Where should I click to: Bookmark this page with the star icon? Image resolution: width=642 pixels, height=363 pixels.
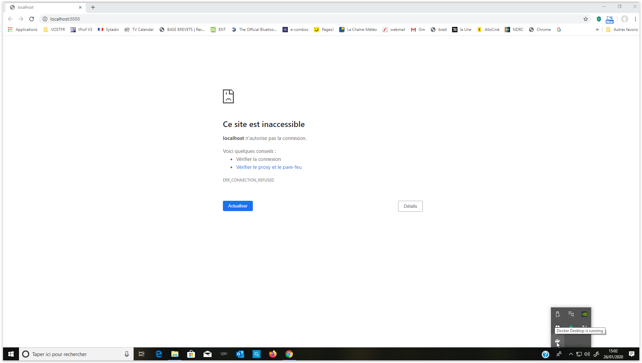tap(585, 19)
